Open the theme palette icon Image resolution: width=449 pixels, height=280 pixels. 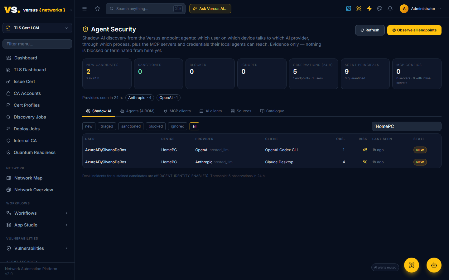[379, 9]
